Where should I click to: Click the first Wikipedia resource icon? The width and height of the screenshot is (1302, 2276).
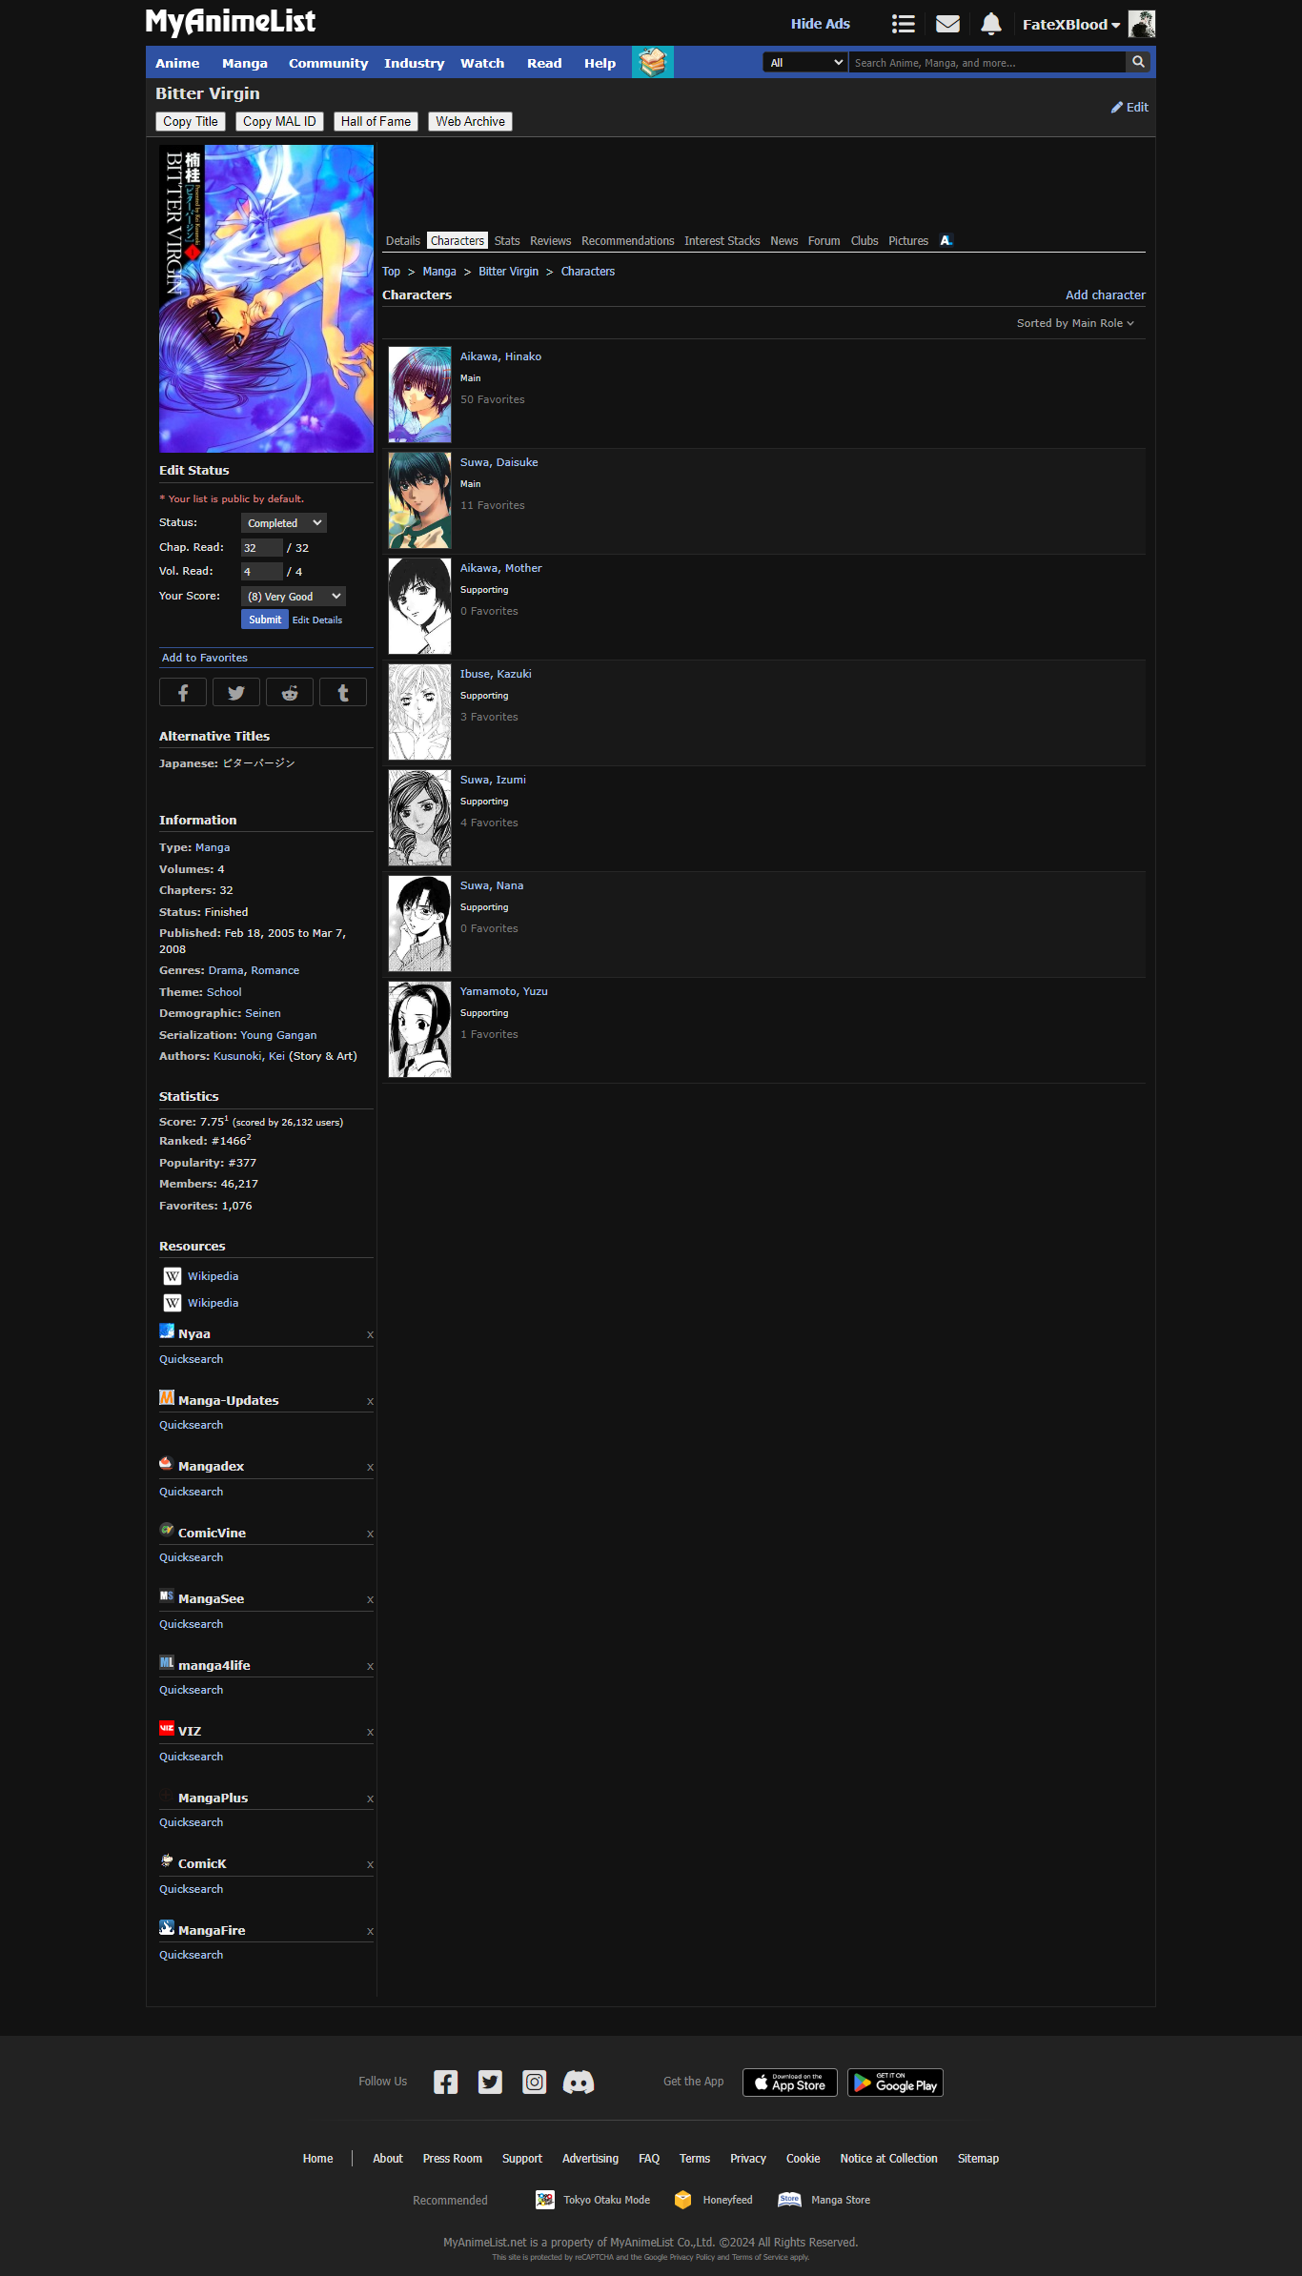click(173, 1276)
